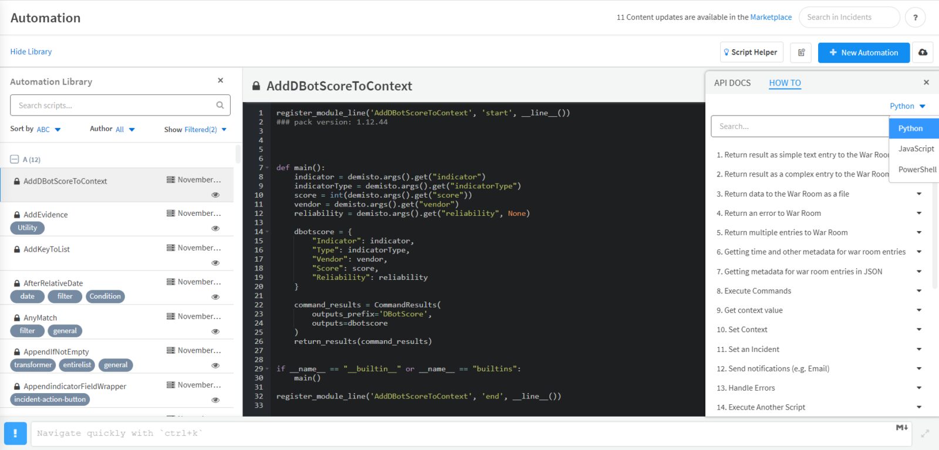Click Hide Library link

point(31,52)
